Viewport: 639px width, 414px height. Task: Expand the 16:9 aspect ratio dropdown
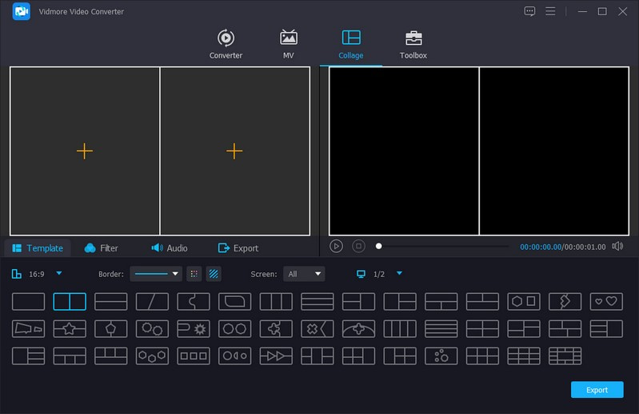(x=59, y=274)
